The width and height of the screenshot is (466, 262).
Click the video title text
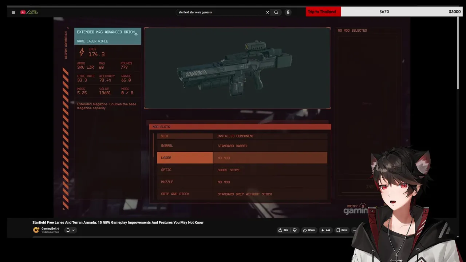[x=118, y=222]
